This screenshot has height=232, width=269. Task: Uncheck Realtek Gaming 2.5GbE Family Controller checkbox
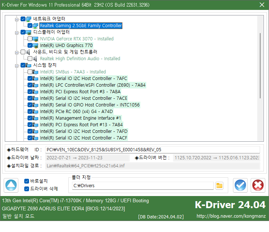click(30, 26)
